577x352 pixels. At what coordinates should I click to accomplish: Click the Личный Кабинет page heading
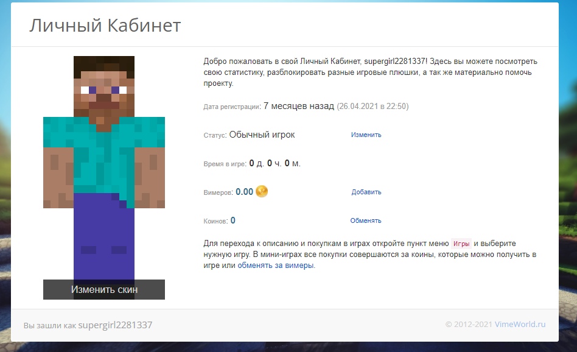[x=105, y=26]
